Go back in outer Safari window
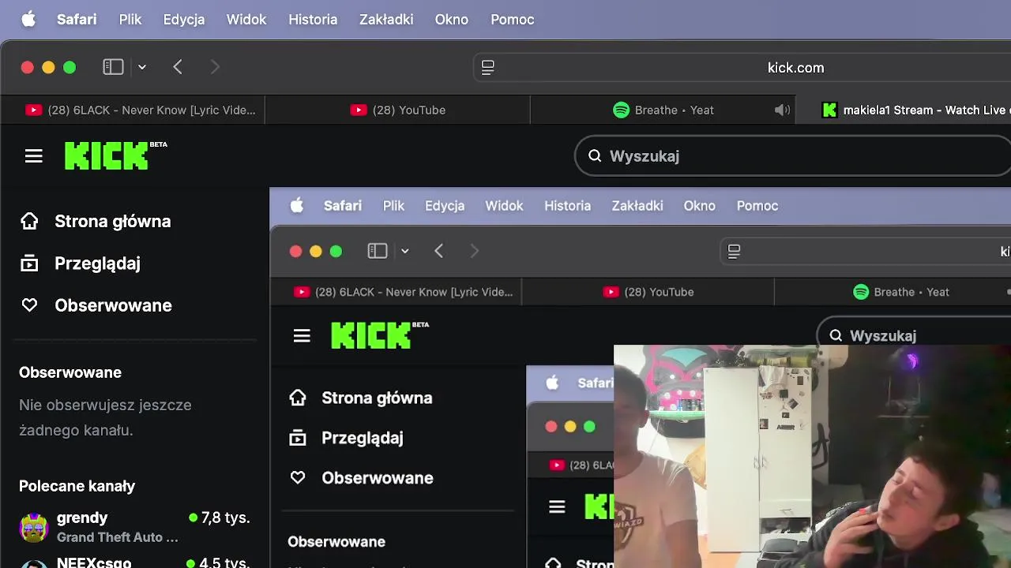This screenshot has height=568, width=1011. (x=178, y=67)
